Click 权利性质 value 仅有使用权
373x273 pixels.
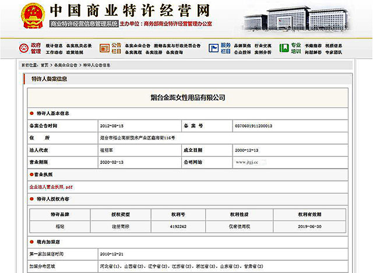(x=240, y=226)
